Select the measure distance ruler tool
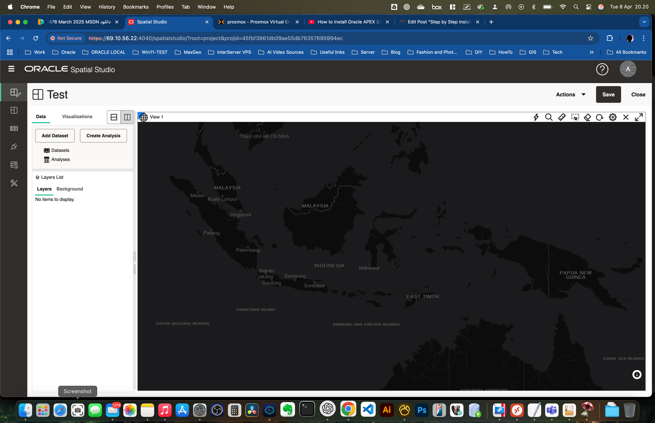The height and width of the screenshot is (423, 655). (562, 117)
